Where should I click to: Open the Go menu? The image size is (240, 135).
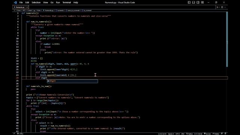coord(52,3)
